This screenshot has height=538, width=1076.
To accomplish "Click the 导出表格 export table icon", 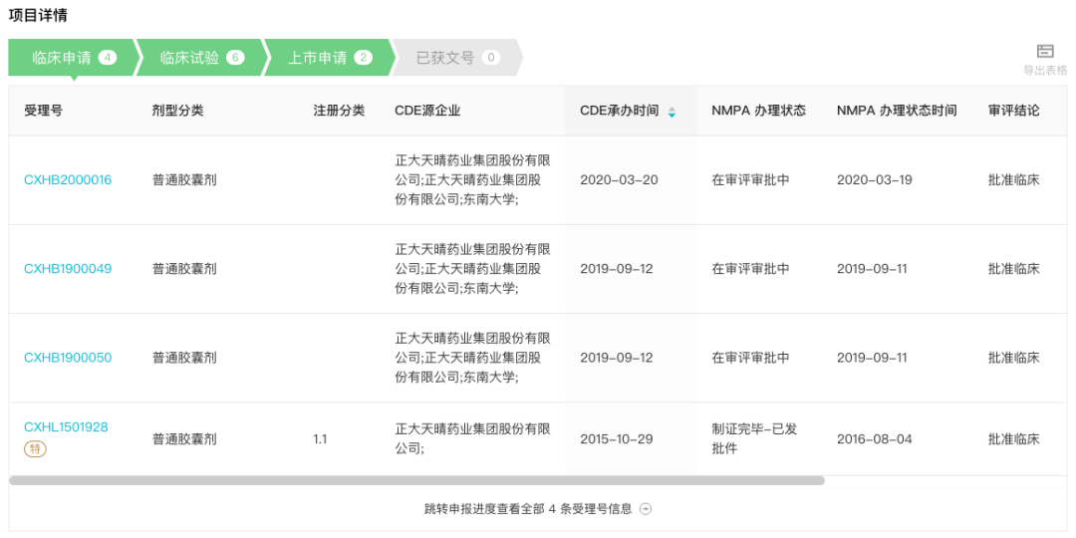I will tap(1045, 52).
